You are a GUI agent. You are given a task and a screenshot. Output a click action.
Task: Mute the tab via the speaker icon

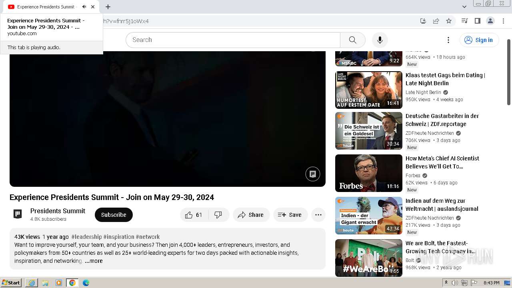pos(84,7)
